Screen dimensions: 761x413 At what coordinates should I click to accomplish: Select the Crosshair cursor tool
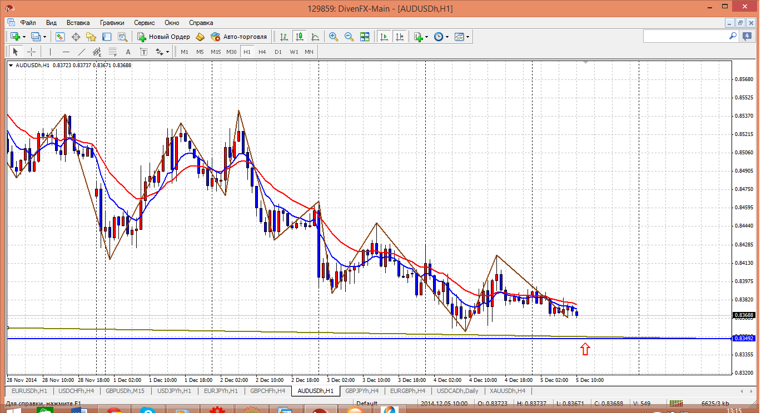pos(32,52)
